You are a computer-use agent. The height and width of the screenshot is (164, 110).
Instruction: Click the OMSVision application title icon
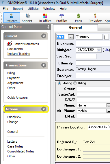pos(3,3)
